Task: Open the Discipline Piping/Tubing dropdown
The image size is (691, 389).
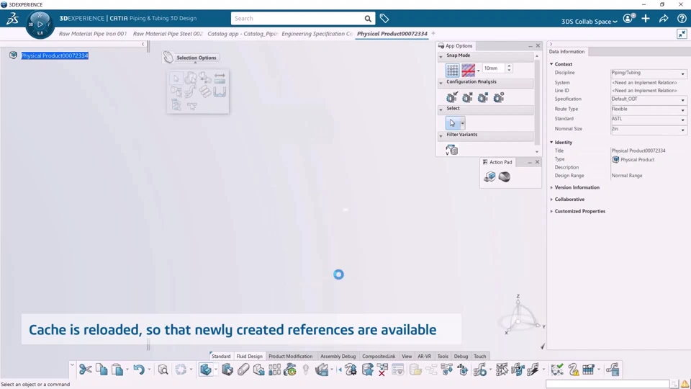Action: [649, 73]
